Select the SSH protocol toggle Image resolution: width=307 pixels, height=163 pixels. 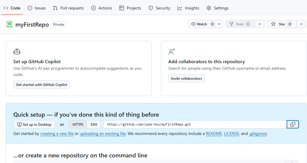coord(94,125)
